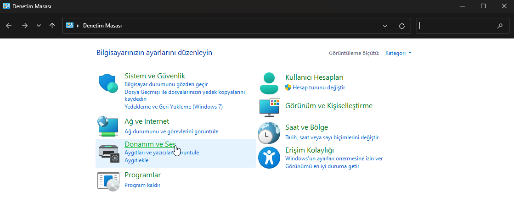Open the Sistem ve Güvenlik shield icon
Viewport: 514px width, 197px height.
[108, 83]
